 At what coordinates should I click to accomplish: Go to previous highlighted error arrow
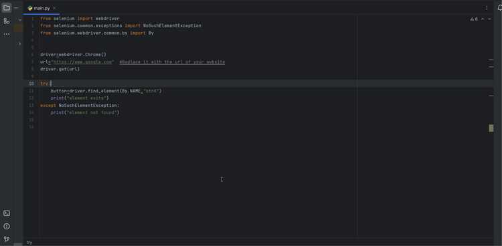(483, 19)
